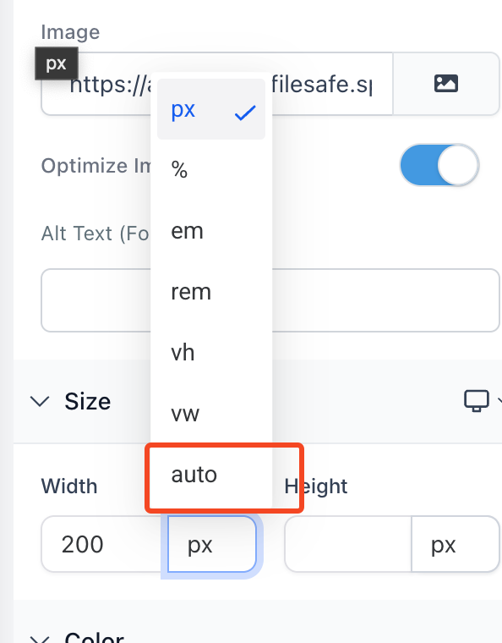
Task: Click the desktop device icon in Size header
Action: 476,401
